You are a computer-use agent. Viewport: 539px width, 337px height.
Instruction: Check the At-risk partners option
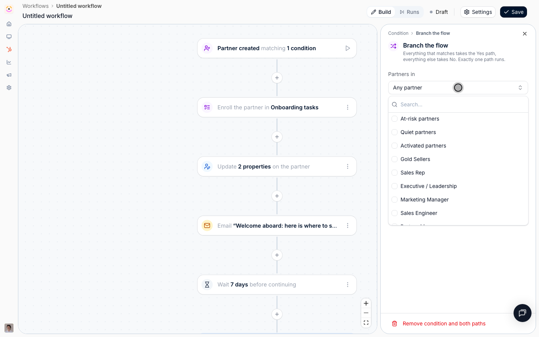pyautogui.click(x=395, y=119)
